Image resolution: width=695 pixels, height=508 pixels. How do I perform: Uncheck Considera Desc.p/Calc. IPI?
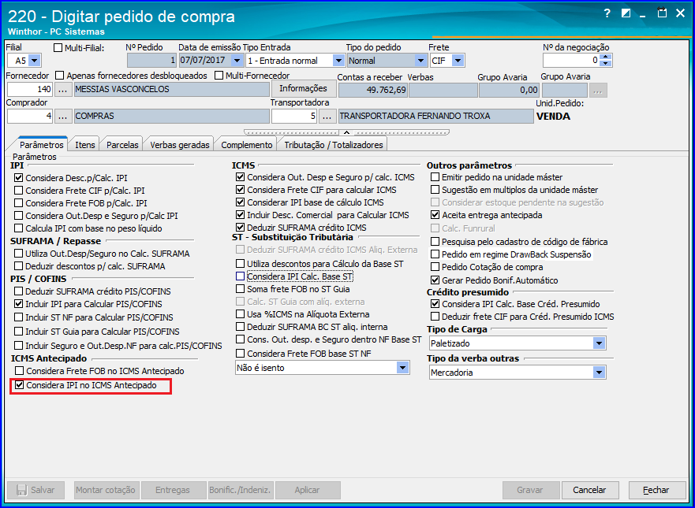coord(18,178)
